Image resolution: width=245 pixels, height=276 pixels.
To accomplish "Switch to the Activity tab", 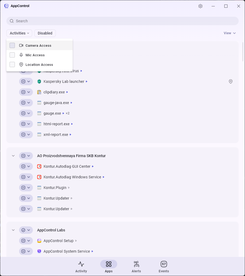I will point(81,266).
